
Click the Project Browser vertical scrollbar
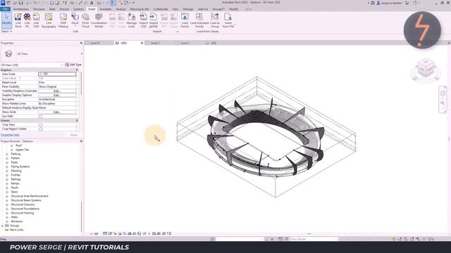82,216
